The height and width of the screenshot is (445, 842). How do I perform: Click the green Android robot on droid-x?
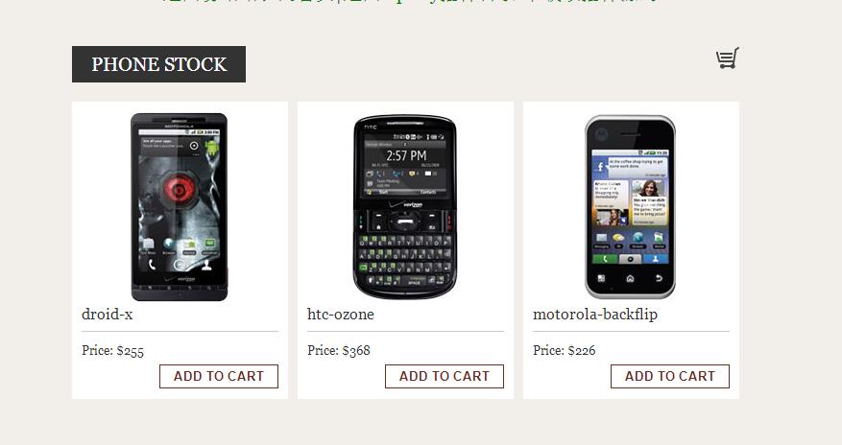coord(212,146)
